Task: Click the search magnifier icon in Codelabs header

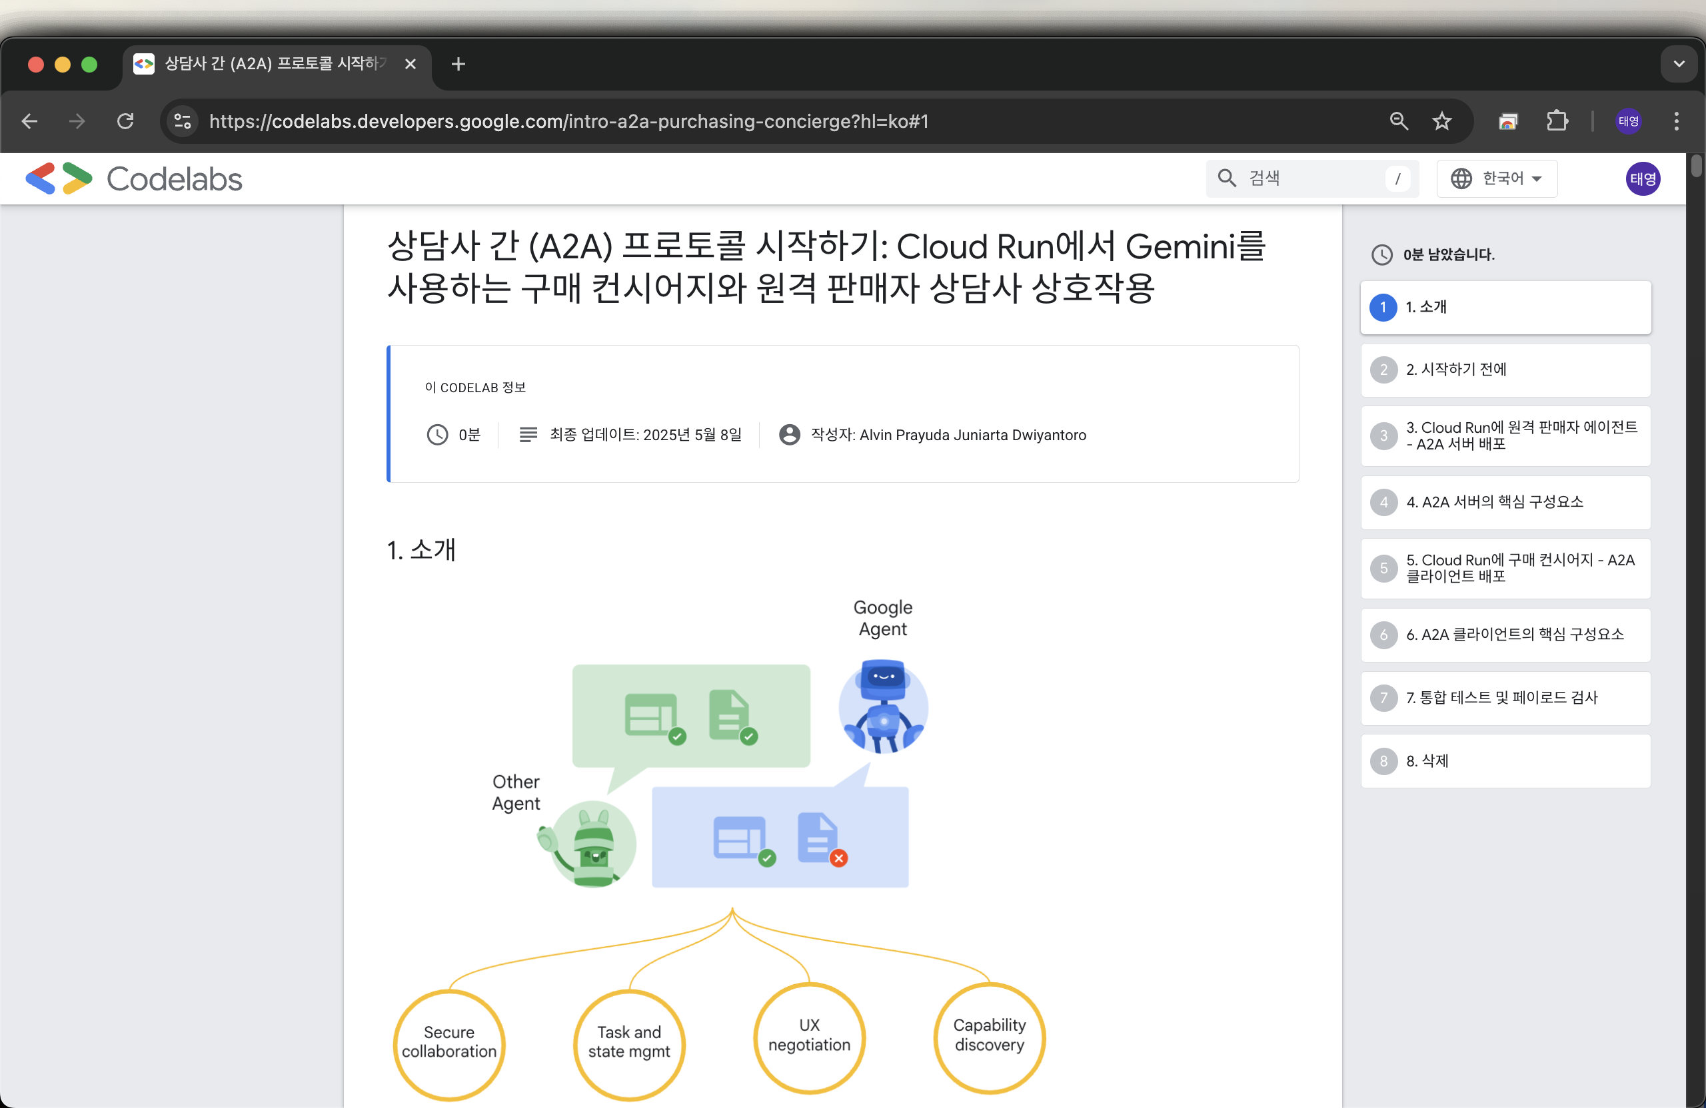Action: 1226,178
